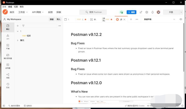Open the 环境 (Environments) sidebar icon

(x=8, y=46)
